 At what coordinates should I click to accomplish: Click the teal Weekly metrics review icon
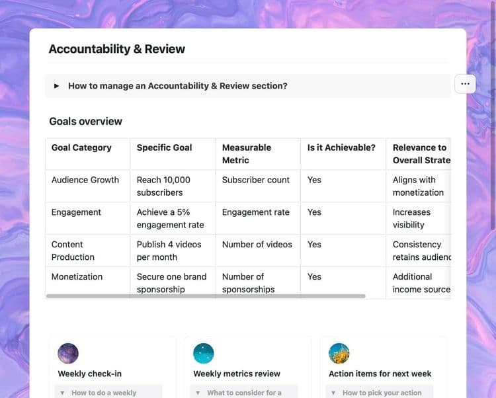point(204,354)
